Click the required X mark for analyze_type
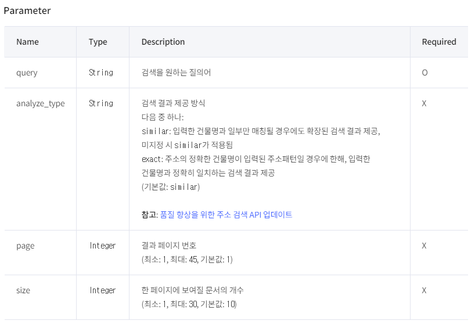 click(x=424, y=103)
